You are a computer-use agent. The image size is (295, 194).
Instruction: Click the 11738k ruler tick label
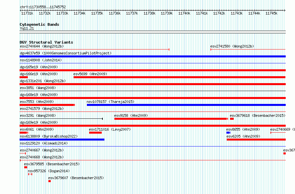click(x=149, y=13)
